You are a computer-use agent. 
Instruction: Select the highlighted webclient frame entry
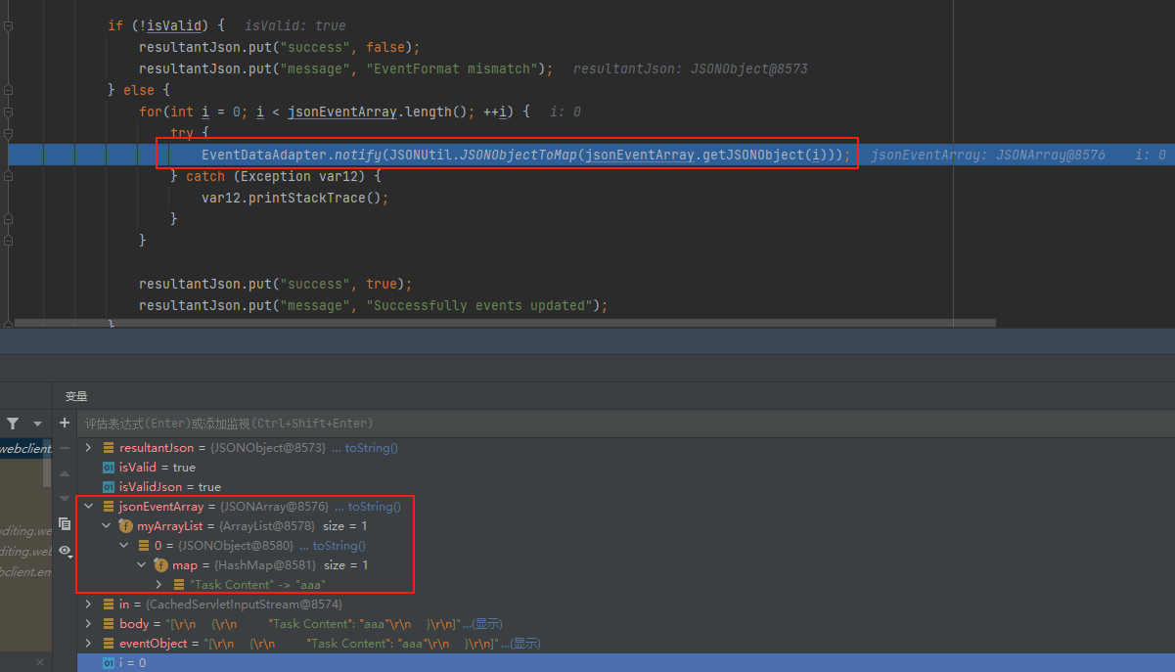25,448
